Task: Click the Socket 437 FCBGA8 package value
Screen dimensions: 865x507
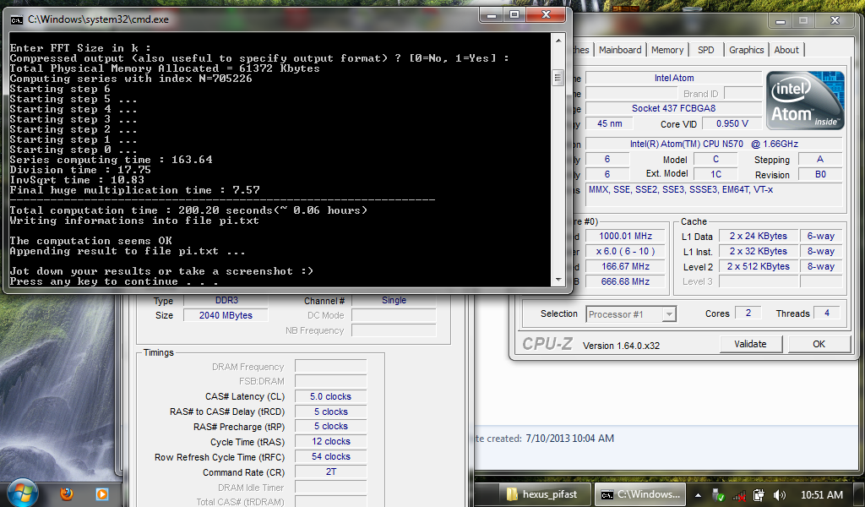Action: pos(673,108)
